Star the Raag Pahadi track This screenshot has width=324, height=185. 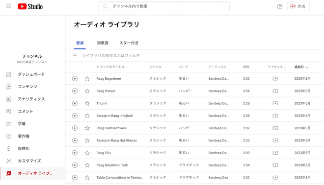[87, 91]
